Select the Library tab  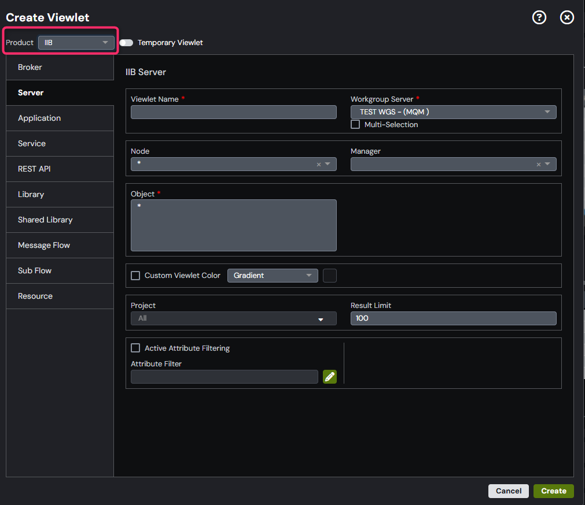[60, 194]
